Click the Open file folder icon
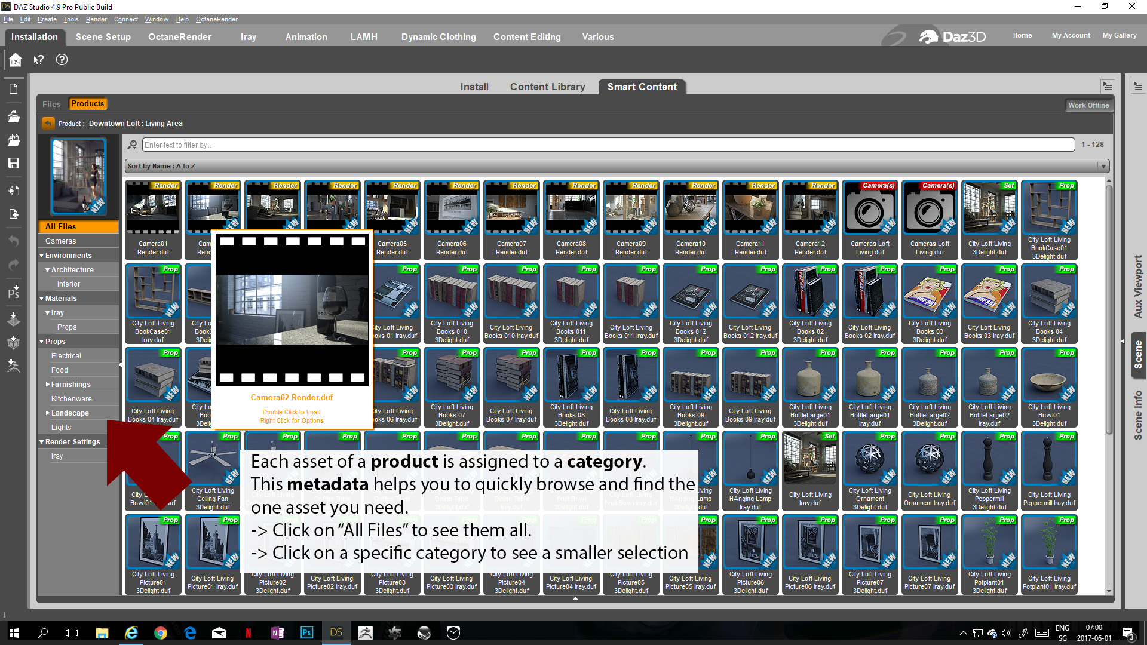This screenshot has width=1147, height=645. 13,116
